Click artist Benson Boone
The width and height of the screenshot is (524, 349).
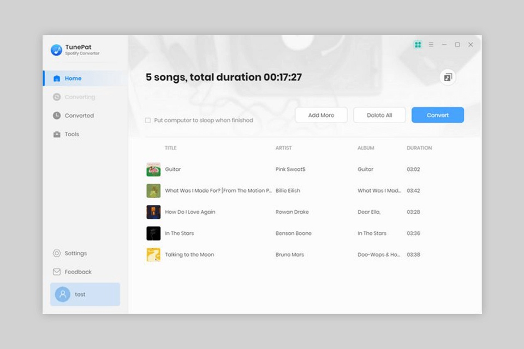tap(294, 233)
